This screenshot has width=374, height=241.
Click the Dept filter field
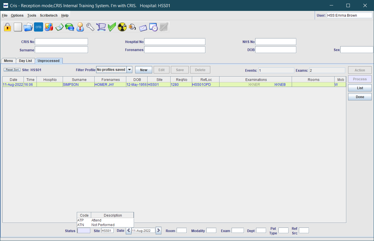pyautogui.click(x=261, y=230)
